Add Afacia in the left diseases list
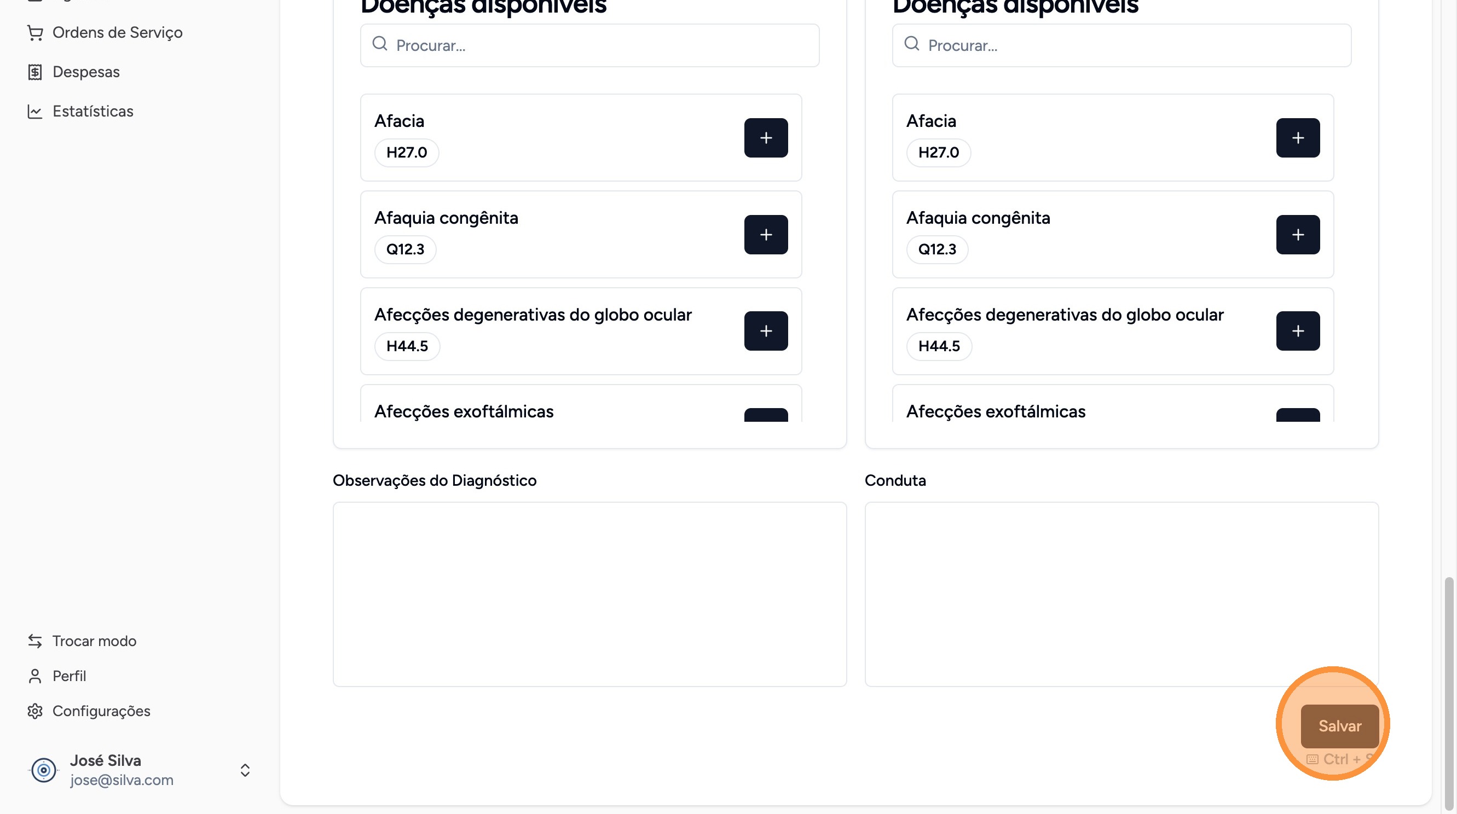Image resolution: width=1457 pixels, height=814 pixels. tap(766, 138)
